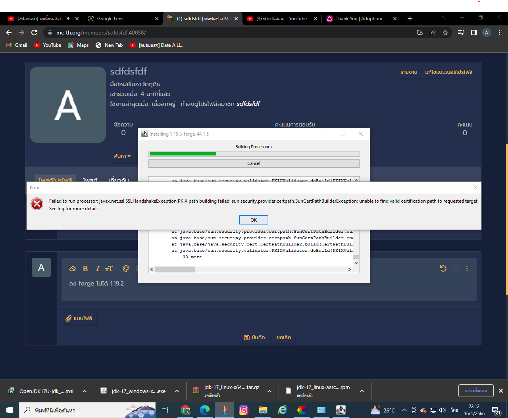
Task: Save the post with บันทึก button
Action: 254,337
